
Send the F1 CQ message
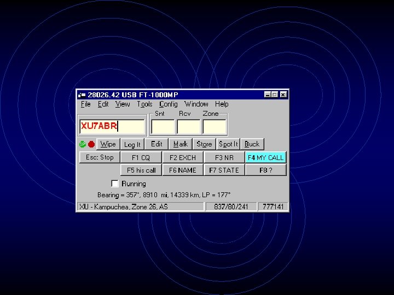(x=141, y=157)
